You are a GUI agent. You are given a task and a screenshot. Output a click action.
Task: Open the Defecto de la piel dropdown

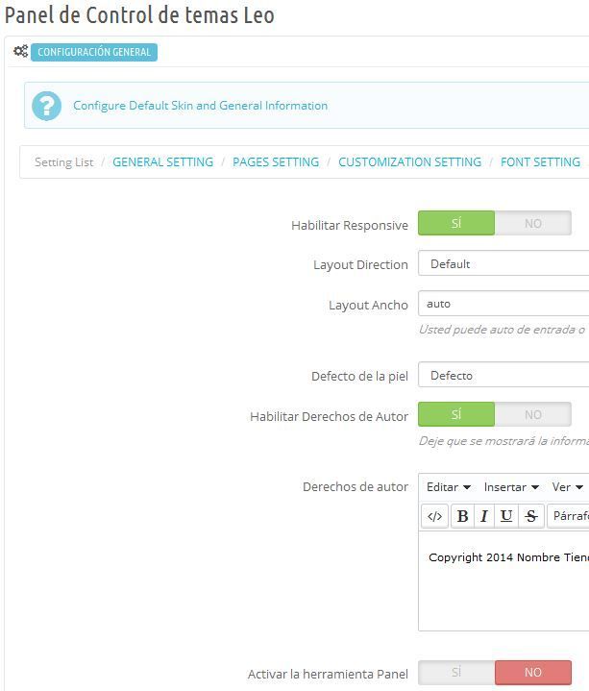tap(503, 375)
